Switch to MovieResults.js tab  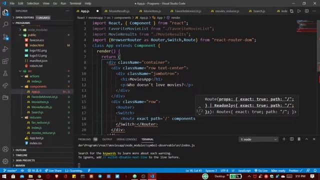click(119, 11)
